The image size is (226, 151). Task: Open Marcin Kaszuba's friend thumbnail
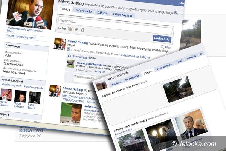[x=6, y=95]
